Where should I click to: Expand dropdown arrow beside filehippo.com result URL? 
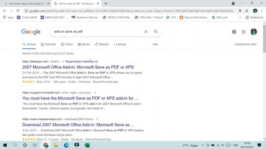point(63,62)
